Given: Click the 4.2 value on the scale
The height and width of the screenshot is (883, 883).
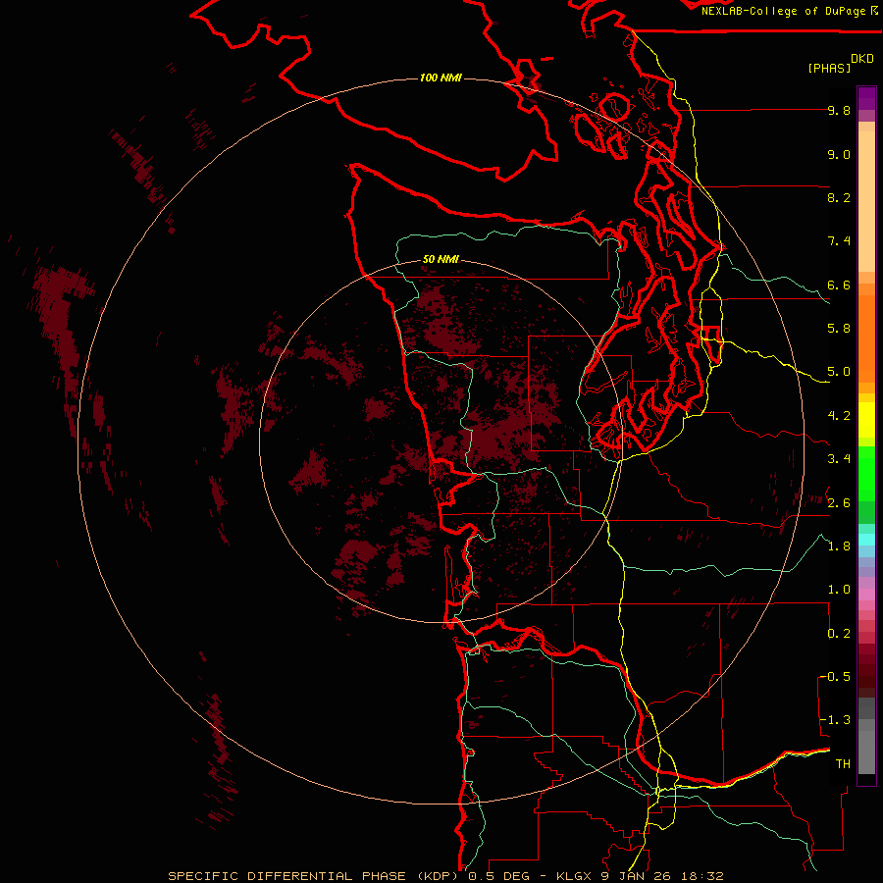Looking at the screenshot, I should pos(839,416).
